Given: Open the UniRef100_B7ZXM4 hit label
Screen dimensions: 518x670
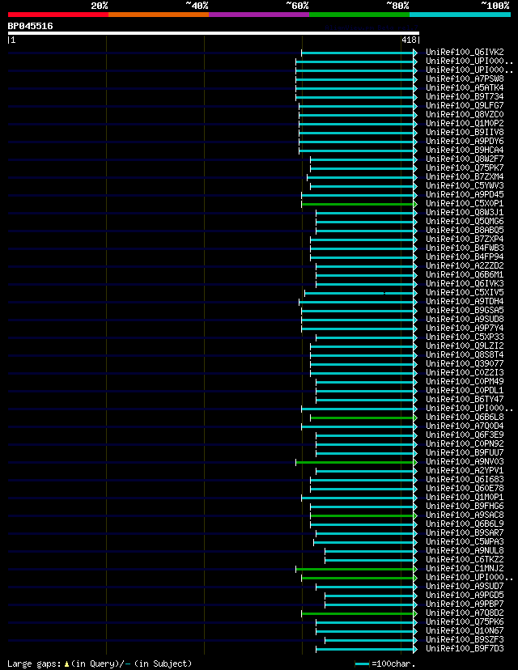Looking at the screenshot, I should pyautogui.click(x=465, y=177).
